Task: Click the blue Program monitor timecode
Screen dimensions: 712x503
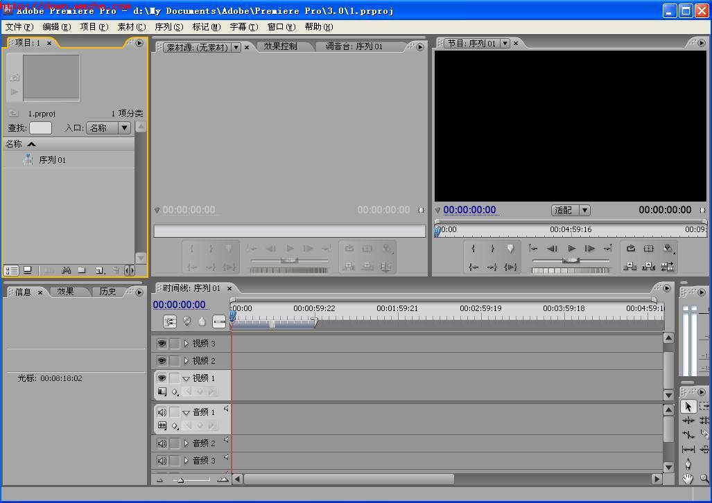Action: [469, 210]
